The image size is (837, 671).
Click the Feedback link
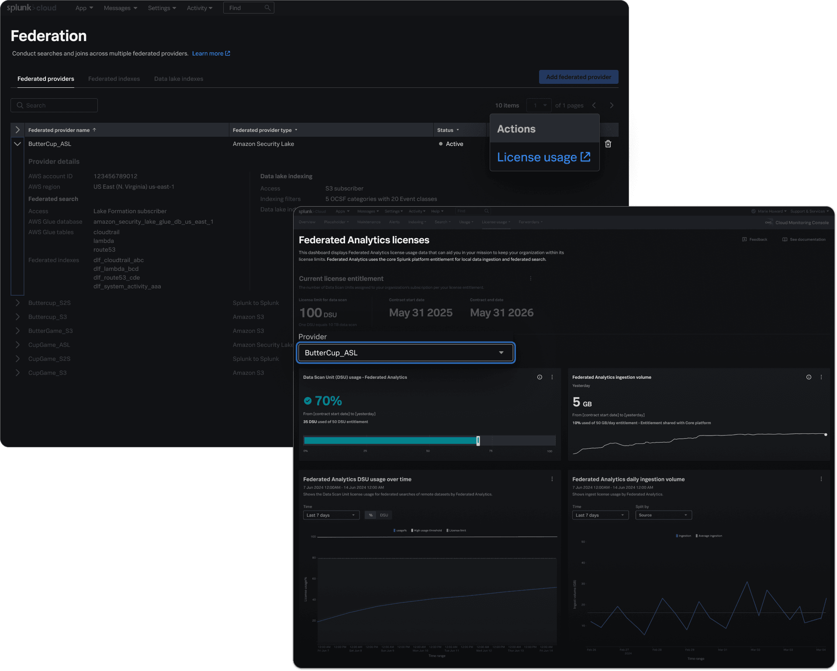[755, 239]
